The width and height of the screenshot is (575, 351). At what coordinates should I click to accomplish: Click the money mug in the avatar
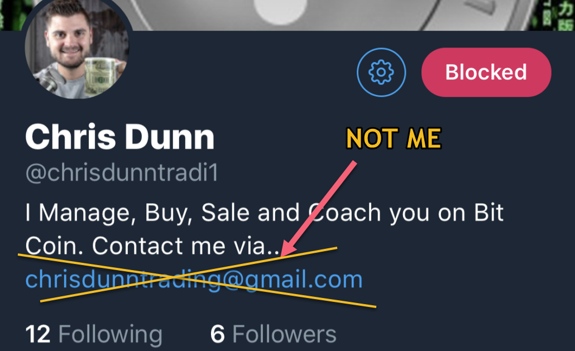point(100,78)
